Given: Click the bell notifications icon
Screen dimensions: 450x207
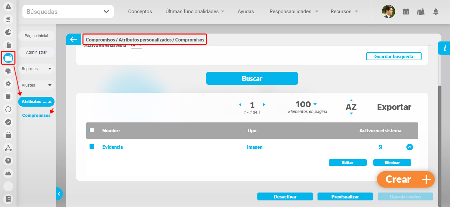Looking at the screenshot, I should pyautogui.click(x=436, y=12).
